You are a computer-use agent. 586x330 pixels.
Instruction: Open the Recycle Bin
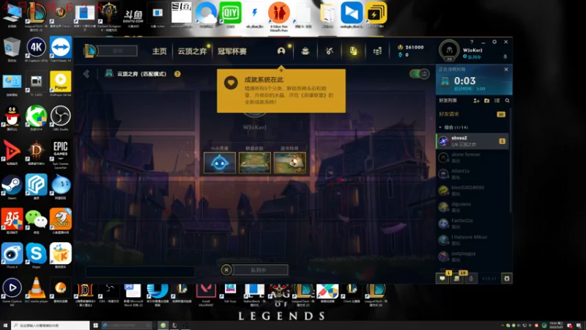click(x=12, y=49)
